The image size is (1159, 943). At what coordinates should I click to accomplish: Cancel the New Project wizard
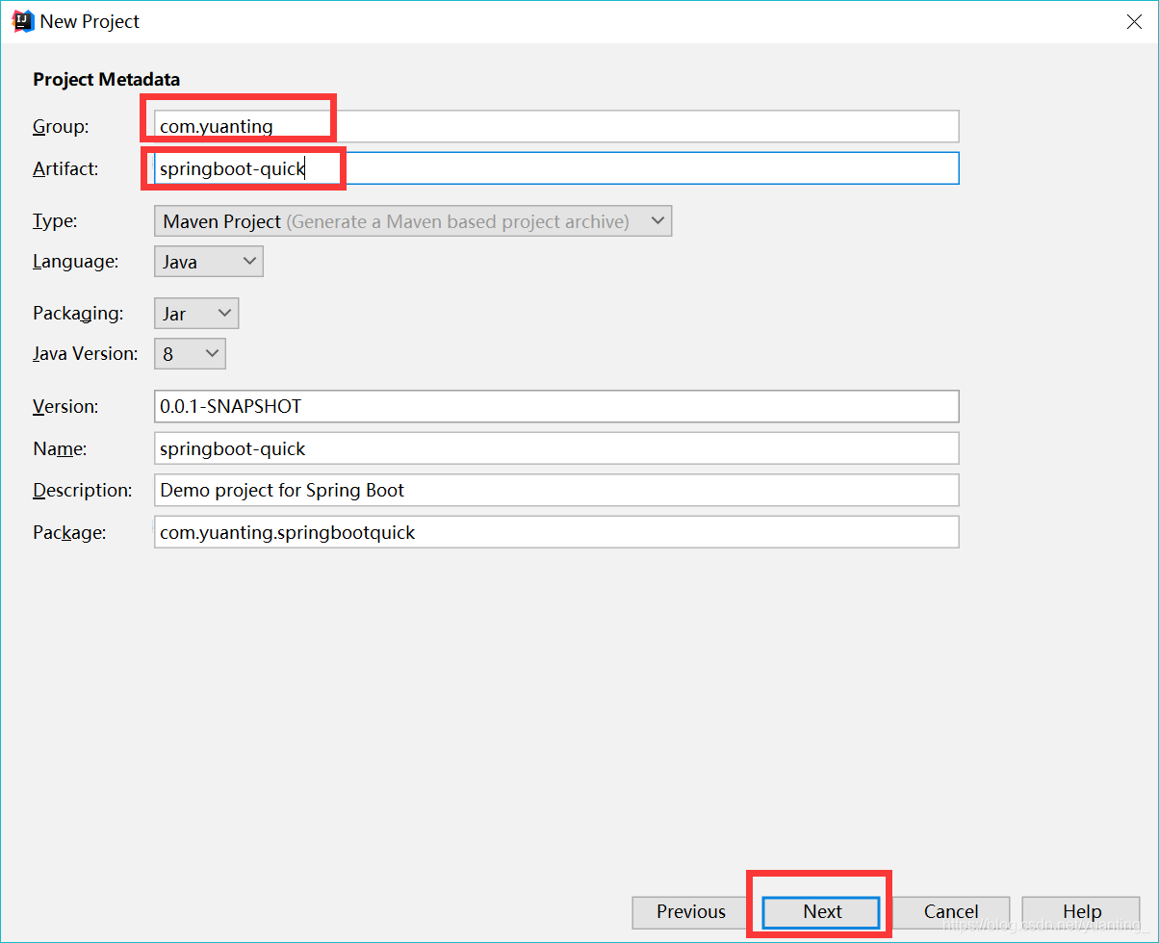pyautogui.click(x=951, y=911)
